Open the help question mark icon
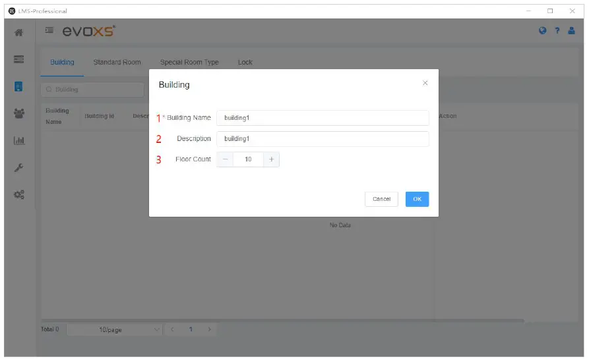The height and width of the screenshot is (361, 589). (x=557, y=31)
